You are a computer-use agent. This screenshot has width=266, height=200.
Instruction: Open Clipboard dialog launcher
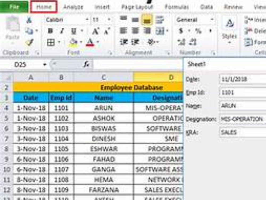click(x=37, y=54)
